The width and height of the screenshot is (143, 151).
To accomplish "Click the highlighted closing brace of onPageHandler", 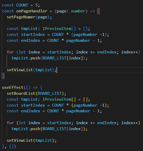I will 3,76.
